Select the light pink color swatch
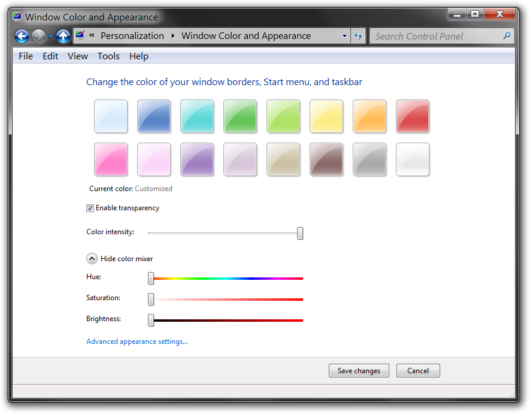The height and width of the screenshot is (414, 530). pos(154,159)
